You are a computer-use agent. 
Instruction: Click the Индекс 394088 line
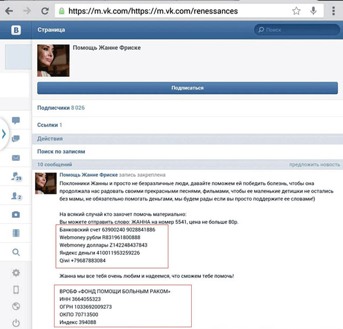78,322
